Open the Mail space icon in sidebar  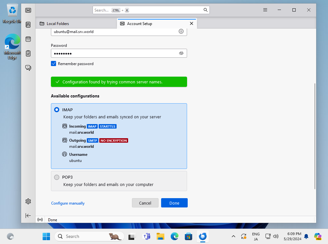point(28,10)
